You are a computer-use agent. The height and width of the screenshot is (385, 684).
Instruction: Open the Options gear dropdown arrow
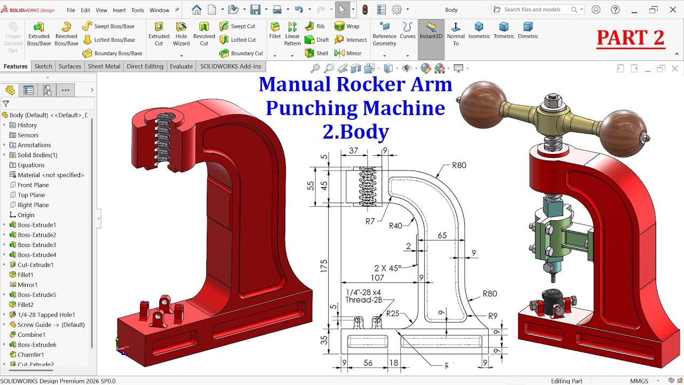tap(407, 10)
